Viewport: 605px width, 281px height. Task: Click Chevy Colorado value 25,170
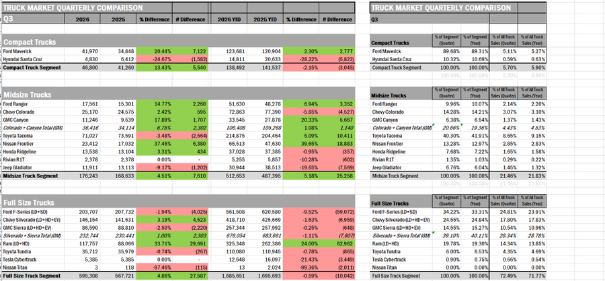click(x=82, y=112)
